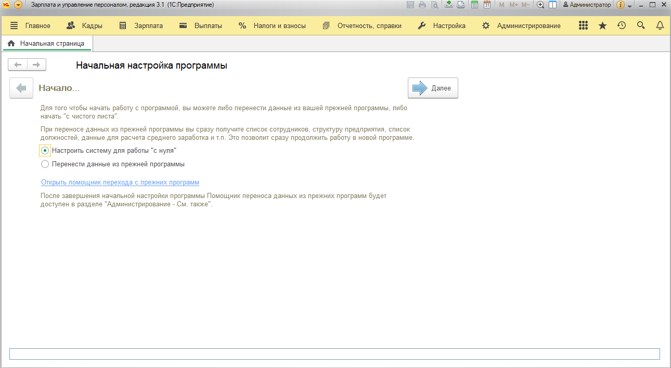Select Перенести данные из прежней программы
This screenshot has height=368, width=671.
tap(112, 164)
